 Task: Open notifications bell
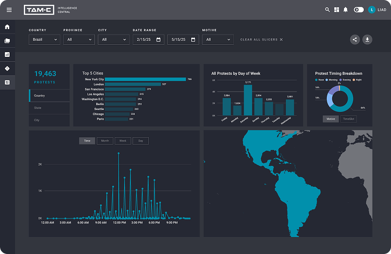coord(346,10)
